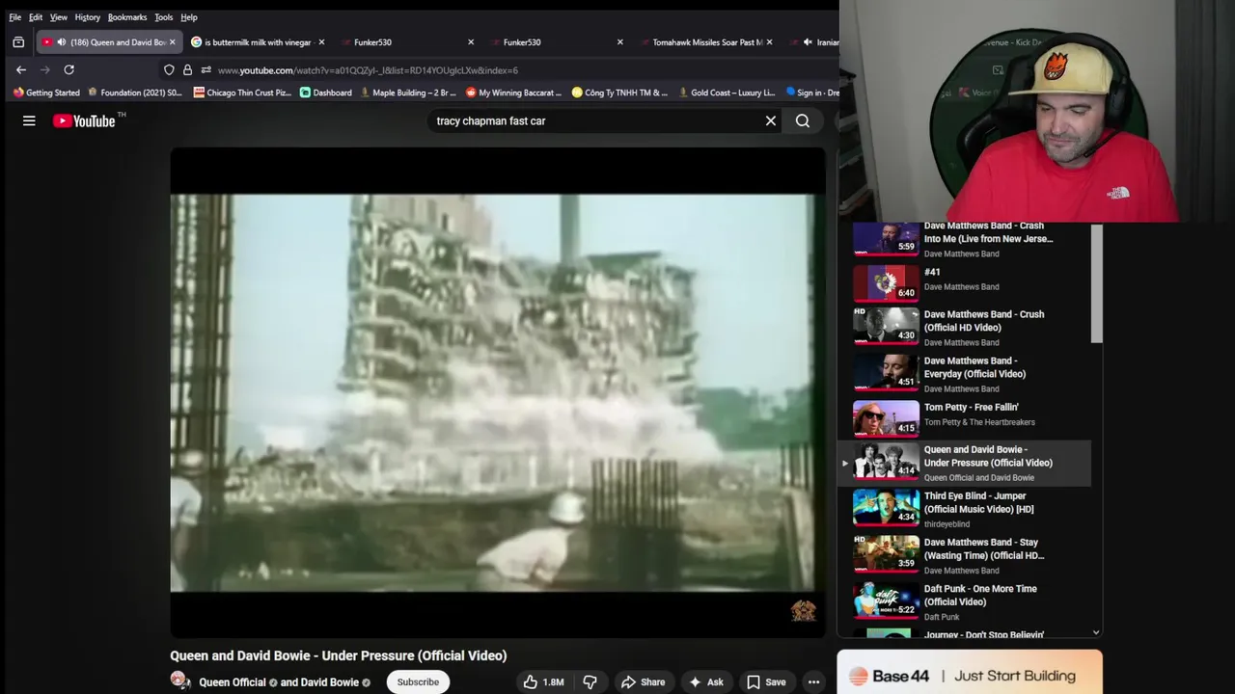The image size is (1235, 694).
Task: Click the shield tracking protection icon
Action: tap(169, 69)
